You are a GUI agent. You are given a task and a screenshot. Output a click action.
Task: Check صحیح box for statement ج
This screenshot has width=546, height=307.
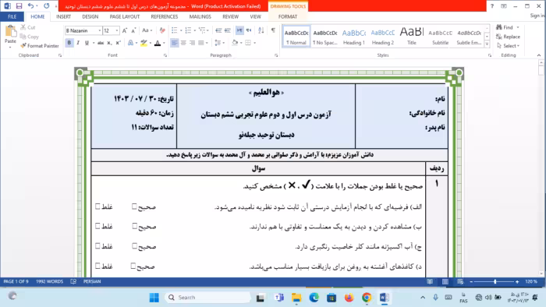click(134, 245)
